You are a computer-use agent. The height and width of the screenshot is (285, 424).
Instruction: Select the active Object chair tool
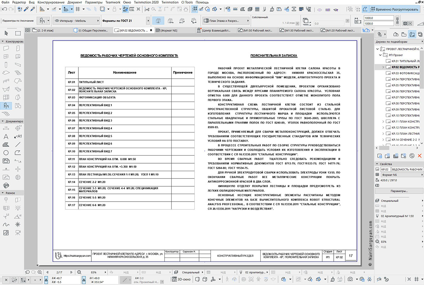(6, 105)
